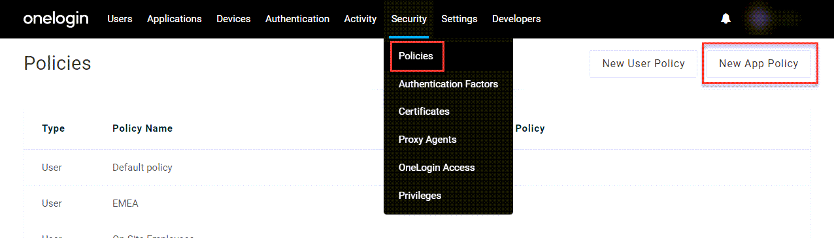This screenshot has width=834, height=238.
Task: Open the Default policy row
Action: tap(417, 168)
